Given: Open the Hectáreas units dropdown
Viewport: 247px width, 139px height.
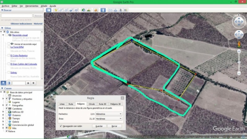Looking at the screenshot, I should coord(109,119).
